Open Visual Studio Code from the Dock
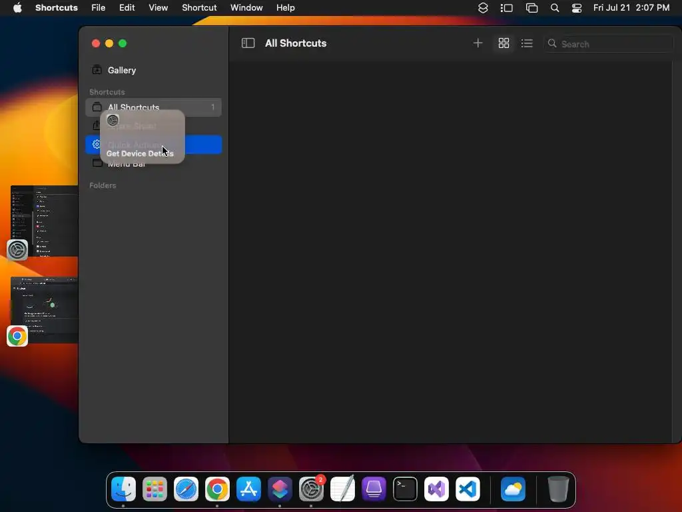 pos(468,489)
